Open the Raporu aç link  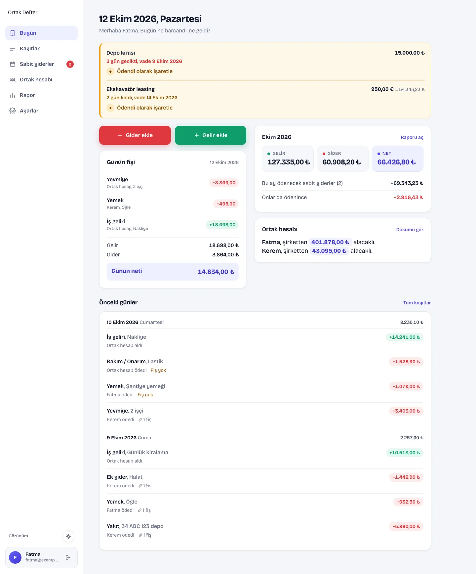412,137
